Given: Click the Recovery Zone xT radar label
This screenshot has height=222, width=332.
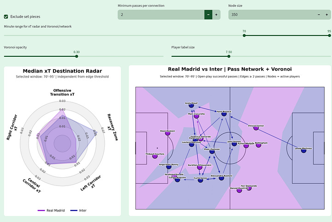Looking at the screenshot, I should tap(113, 127).
